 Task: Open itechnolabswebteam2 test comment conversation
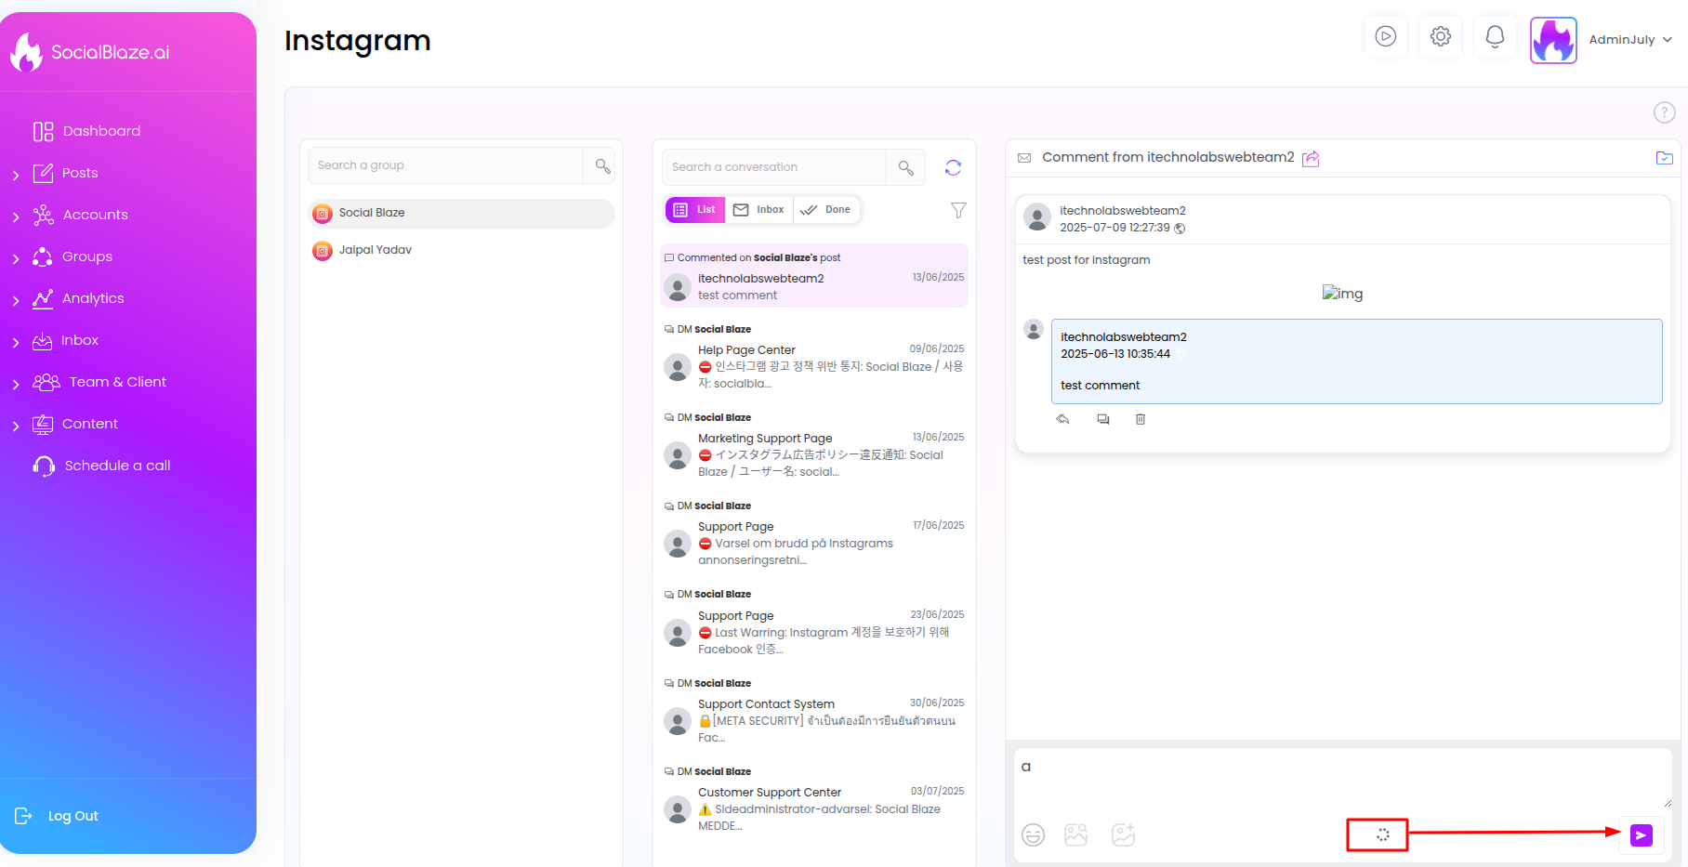coord(814,276)
